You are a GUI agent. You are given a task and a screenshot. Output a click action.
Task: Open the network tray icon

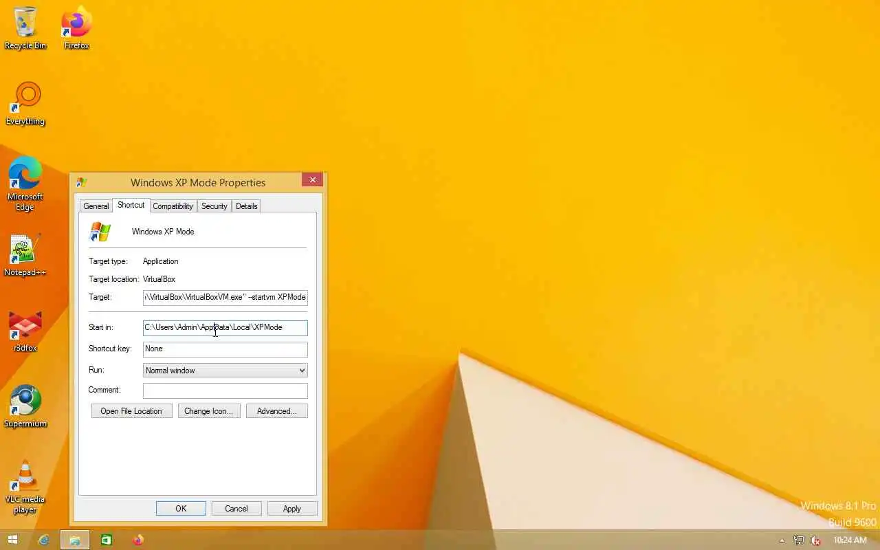click(x=799, y=540)
